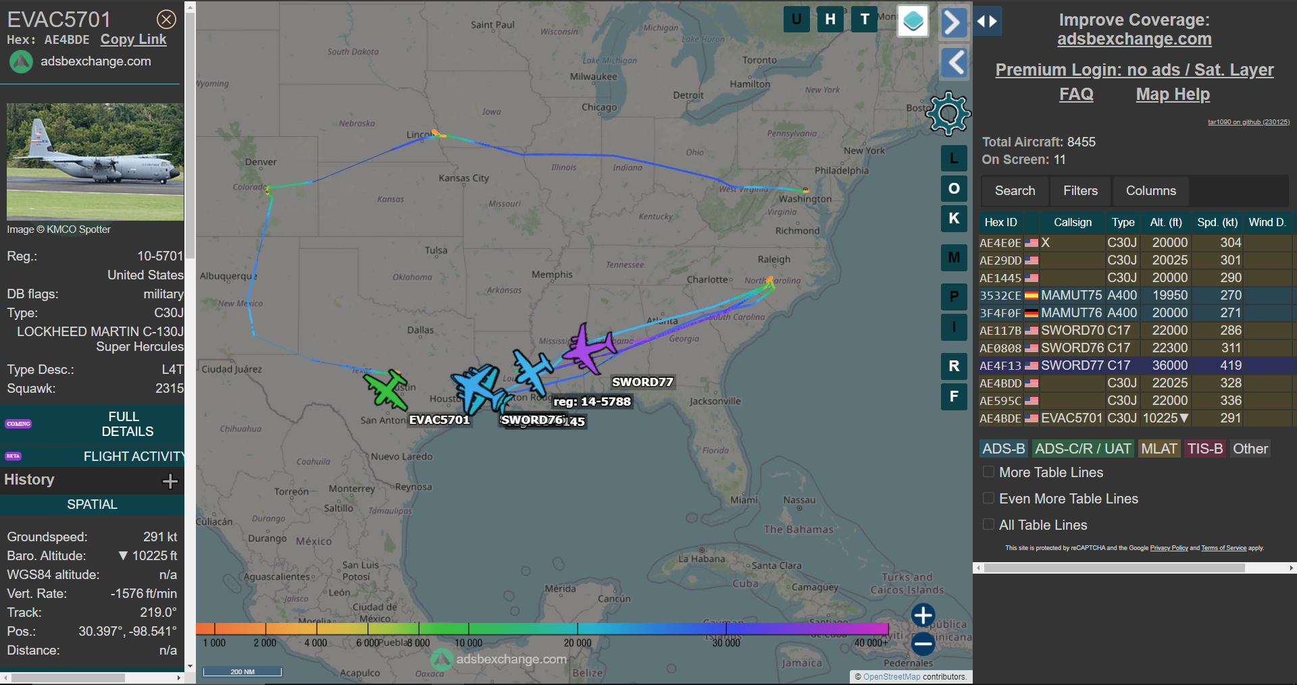
Task: Enable More Table Lines checkbox
Action: (x=988, y=472)
